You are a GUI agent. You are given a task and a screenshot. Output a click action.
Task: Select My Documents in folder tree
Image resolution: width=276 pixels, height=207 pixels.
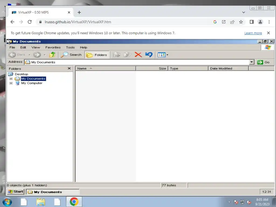(33, 79)
